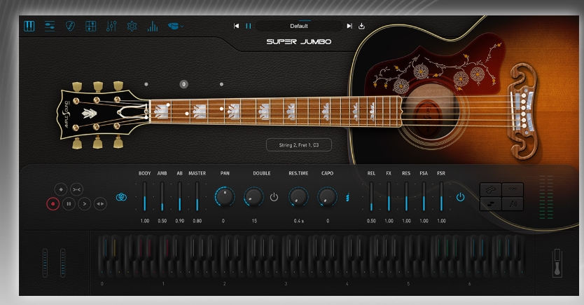Click the diamond-shaped round button above record
The width and height of the screenshot is (584, 305).
click(61, 189)
